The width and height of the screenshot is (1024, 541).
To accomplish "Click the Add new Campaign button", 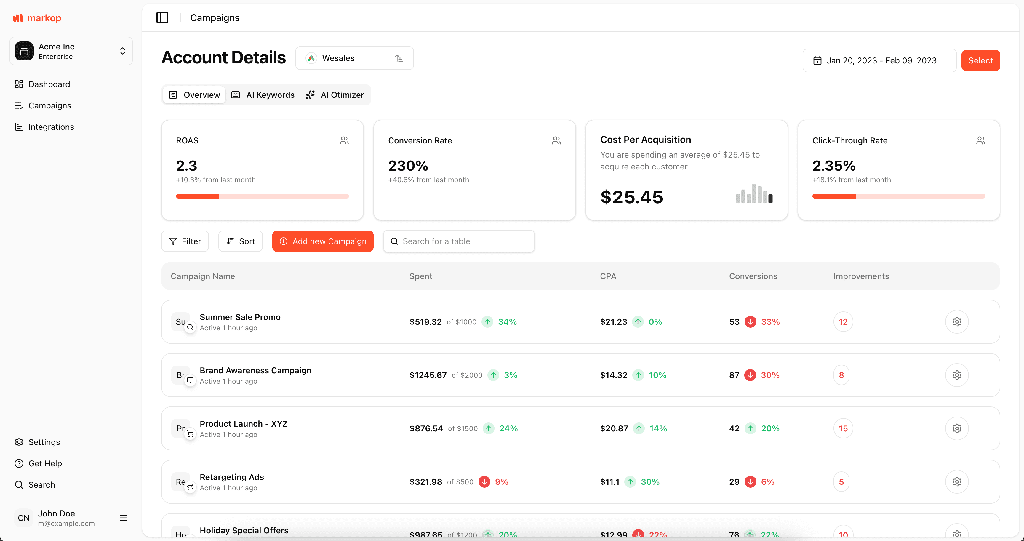I will 322,241.
